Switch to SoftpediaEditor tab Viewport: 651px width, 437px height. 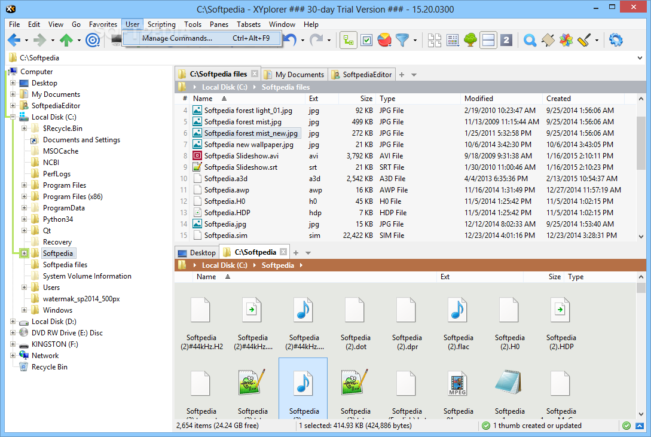[x=362, y=74]
